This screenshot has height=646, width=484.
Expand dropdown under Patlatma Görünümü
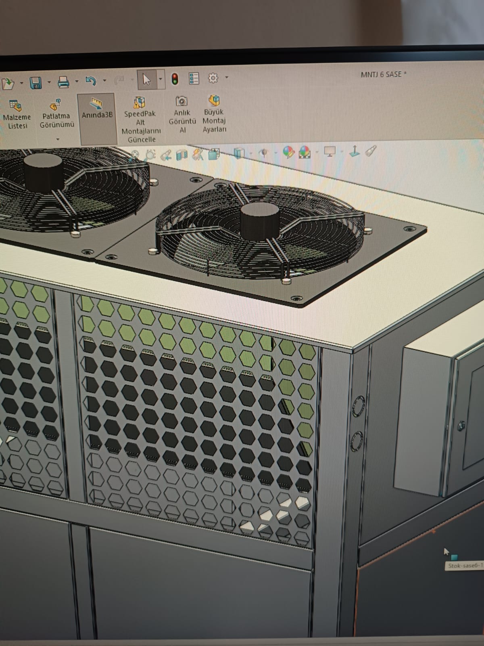(57, 139)
